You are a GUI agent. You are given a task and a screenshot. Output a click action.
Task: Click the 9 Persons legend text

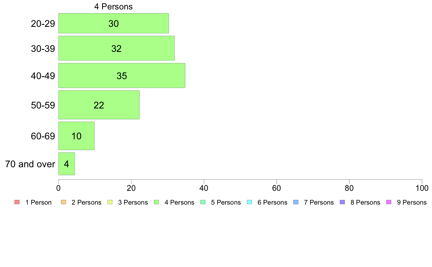[412, 202]
